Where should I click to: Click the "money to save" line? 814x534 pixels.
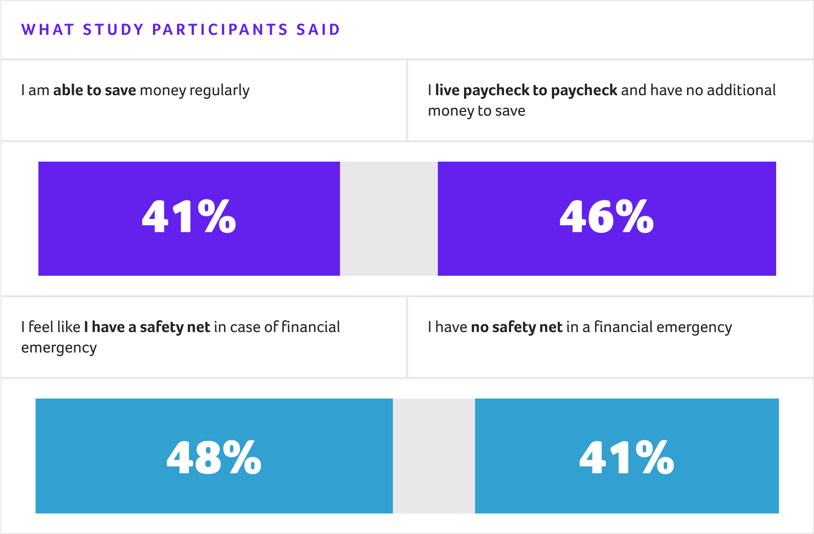coord(476,111)
